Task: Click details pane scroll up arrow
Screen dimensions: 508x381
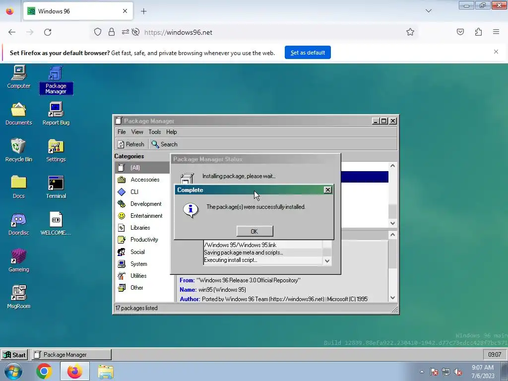Action: (393, 235)
